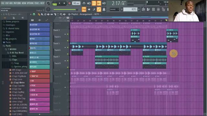Click the stamp tool icon in toolbar
207x116 pixels.
click(104, 9)
